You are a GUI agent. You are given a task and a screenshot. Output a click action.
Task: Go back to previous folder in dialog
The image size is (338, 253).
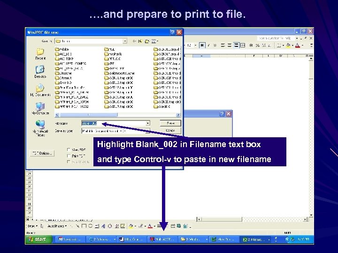134,41
